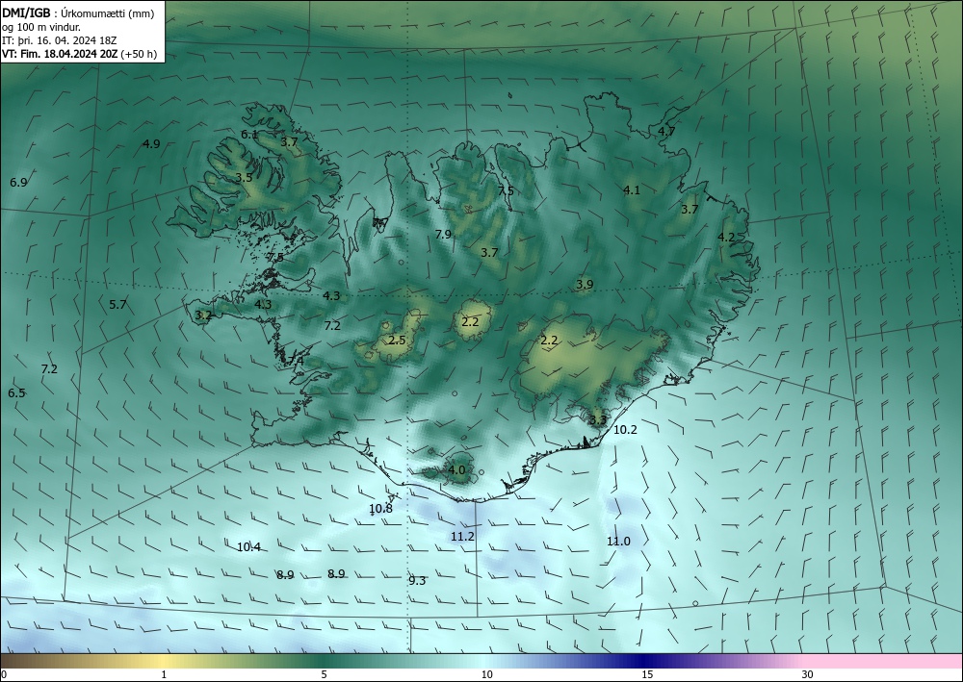Image resolution: width=963 pixels, height=682 pixels.
Task: Click the 3.3 precipitation value
Action: (598, 420)
